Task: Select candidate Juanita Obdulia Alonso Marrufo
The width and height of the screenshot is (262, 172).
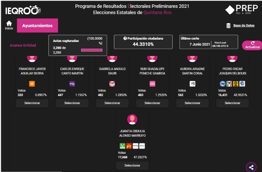Action: pyautogui.click(x=132, y=165)
